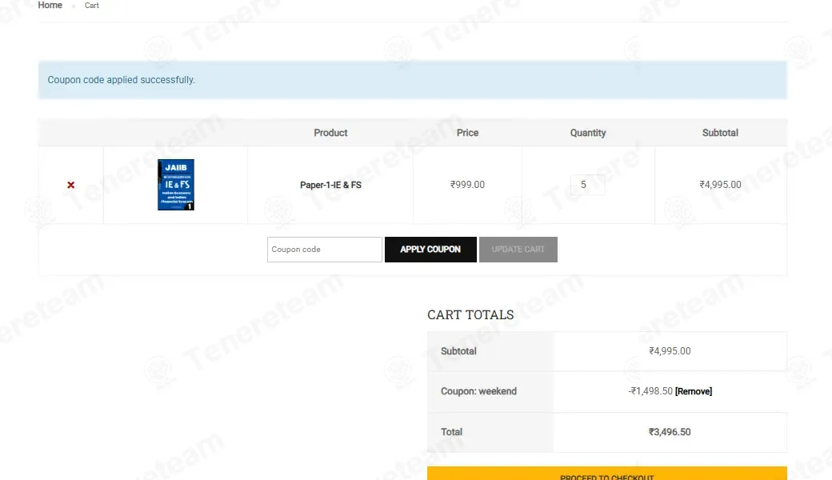The height and width of the screenshot is (480, 832).
Task: Focus the Coupon code input field
Action: pos(324,250)
